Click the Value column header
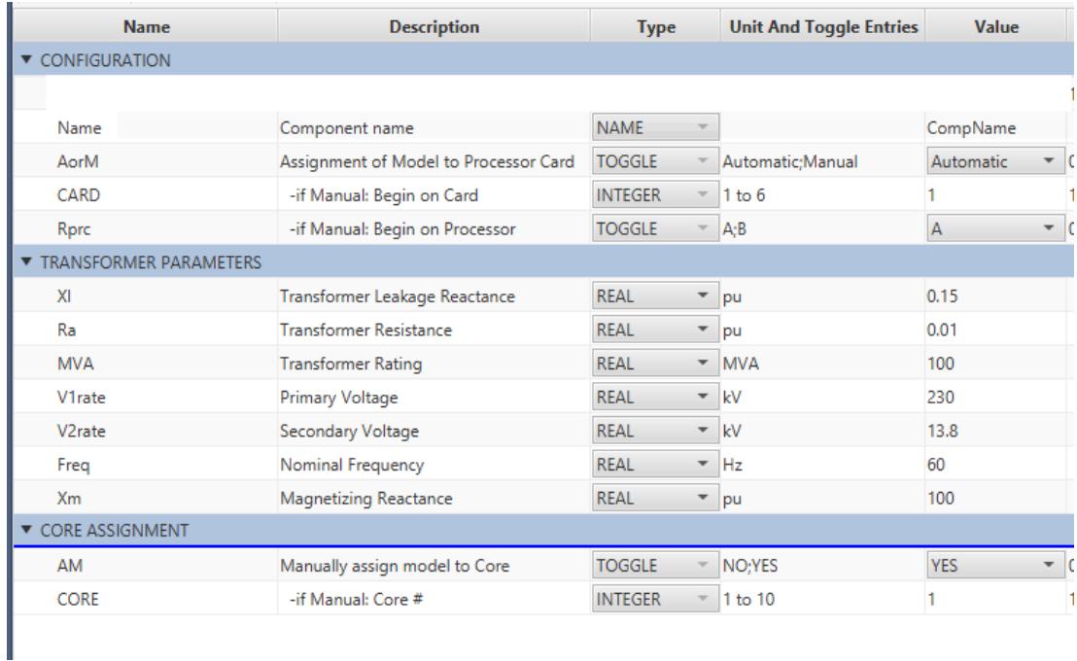The height and width of the screenshot is (661, 1077). tap(992, 27)
